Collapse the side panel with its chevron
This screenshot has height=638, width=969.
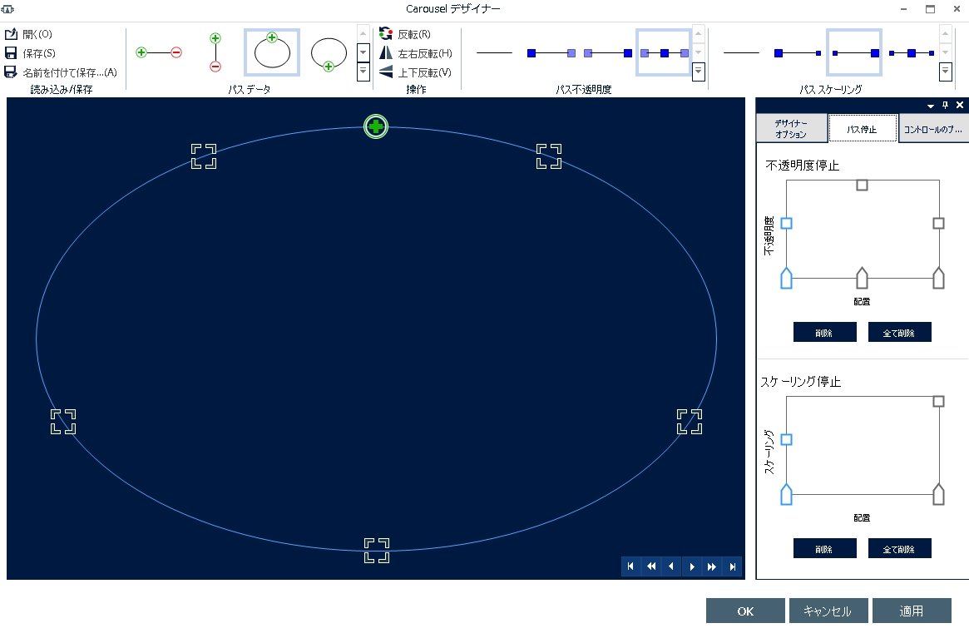[x=930, y=106]
